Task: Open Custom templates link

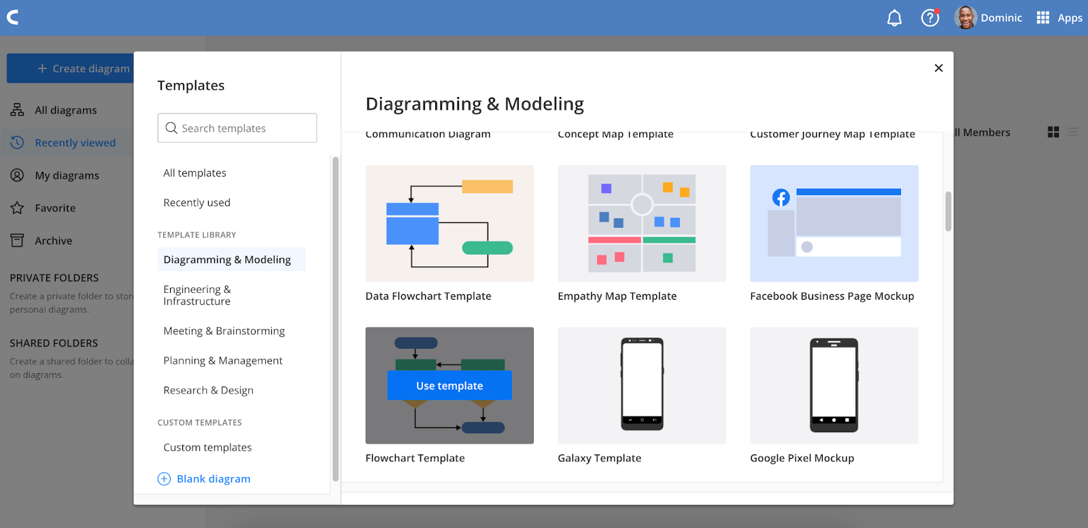Action: point(207,448)
